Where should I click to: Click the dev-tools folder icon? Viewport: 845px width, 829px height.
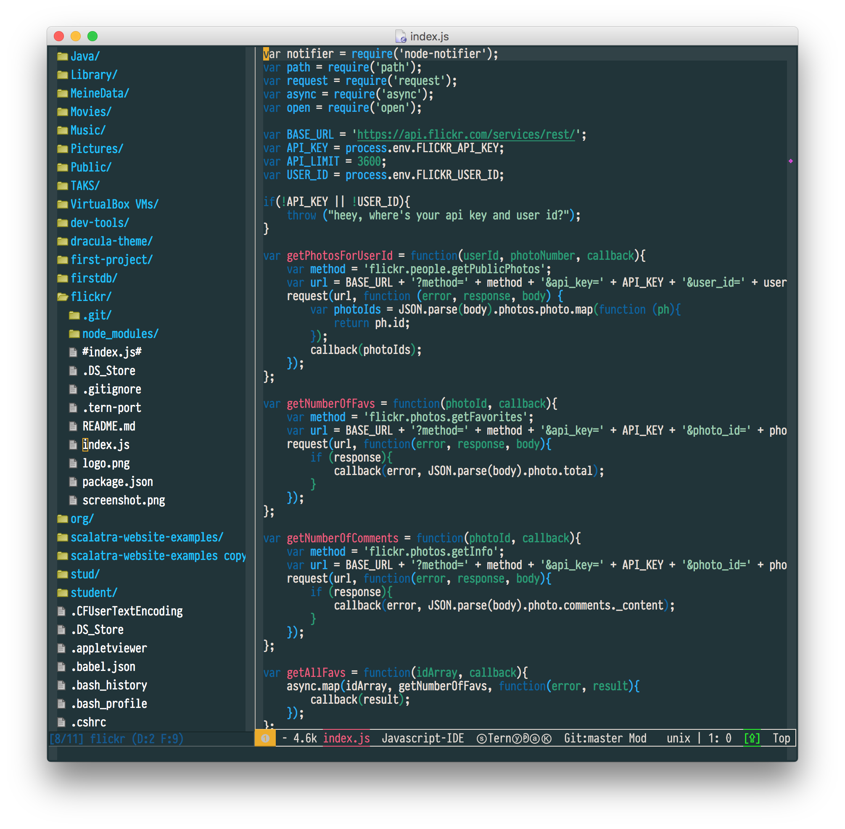coord(63,223)
